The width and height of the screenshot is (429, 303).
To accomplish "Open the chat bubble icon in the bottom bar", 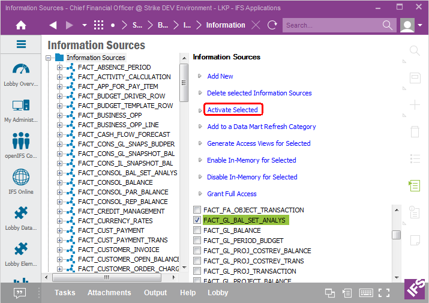I will [20, 293].
